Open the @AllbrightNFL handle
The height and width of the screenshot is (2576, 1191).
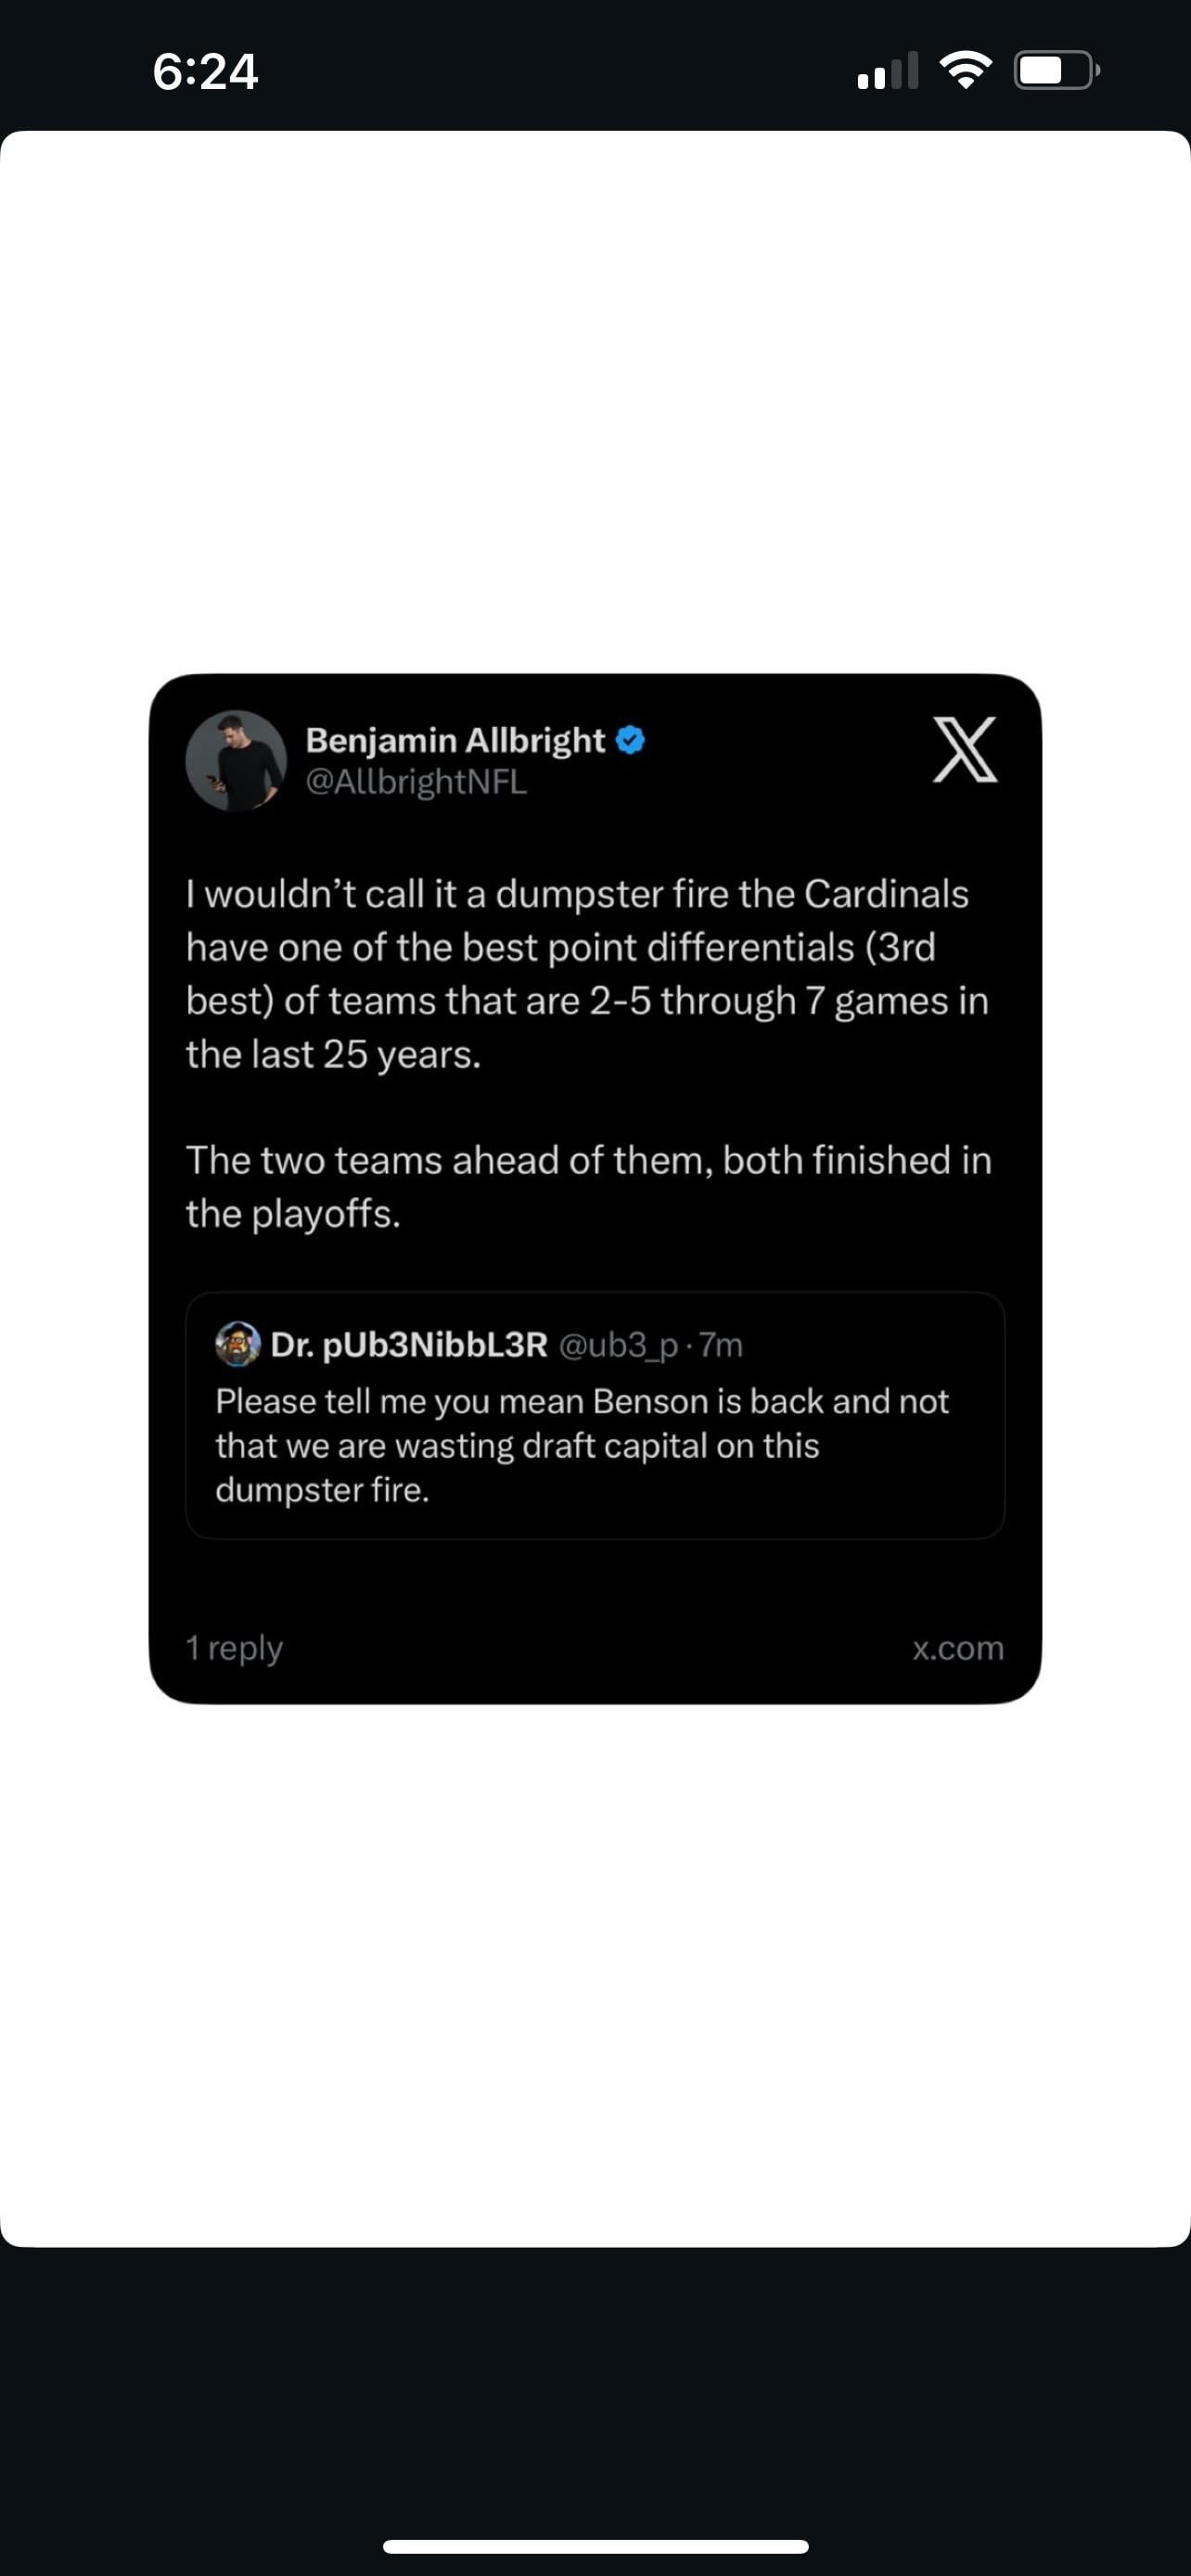pyautogui.click(x=416, y=782)
